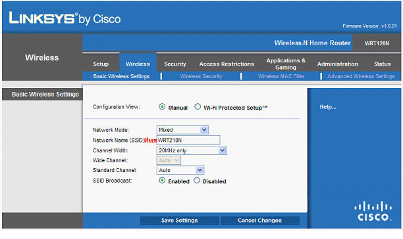Click the Linksys by Cisco logo

(x=65, y=18)
